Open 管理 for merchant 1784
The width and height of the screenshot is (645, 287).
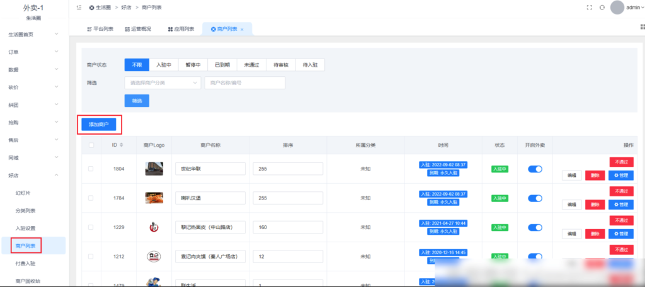pyautogui.click(x=620, y=205)
